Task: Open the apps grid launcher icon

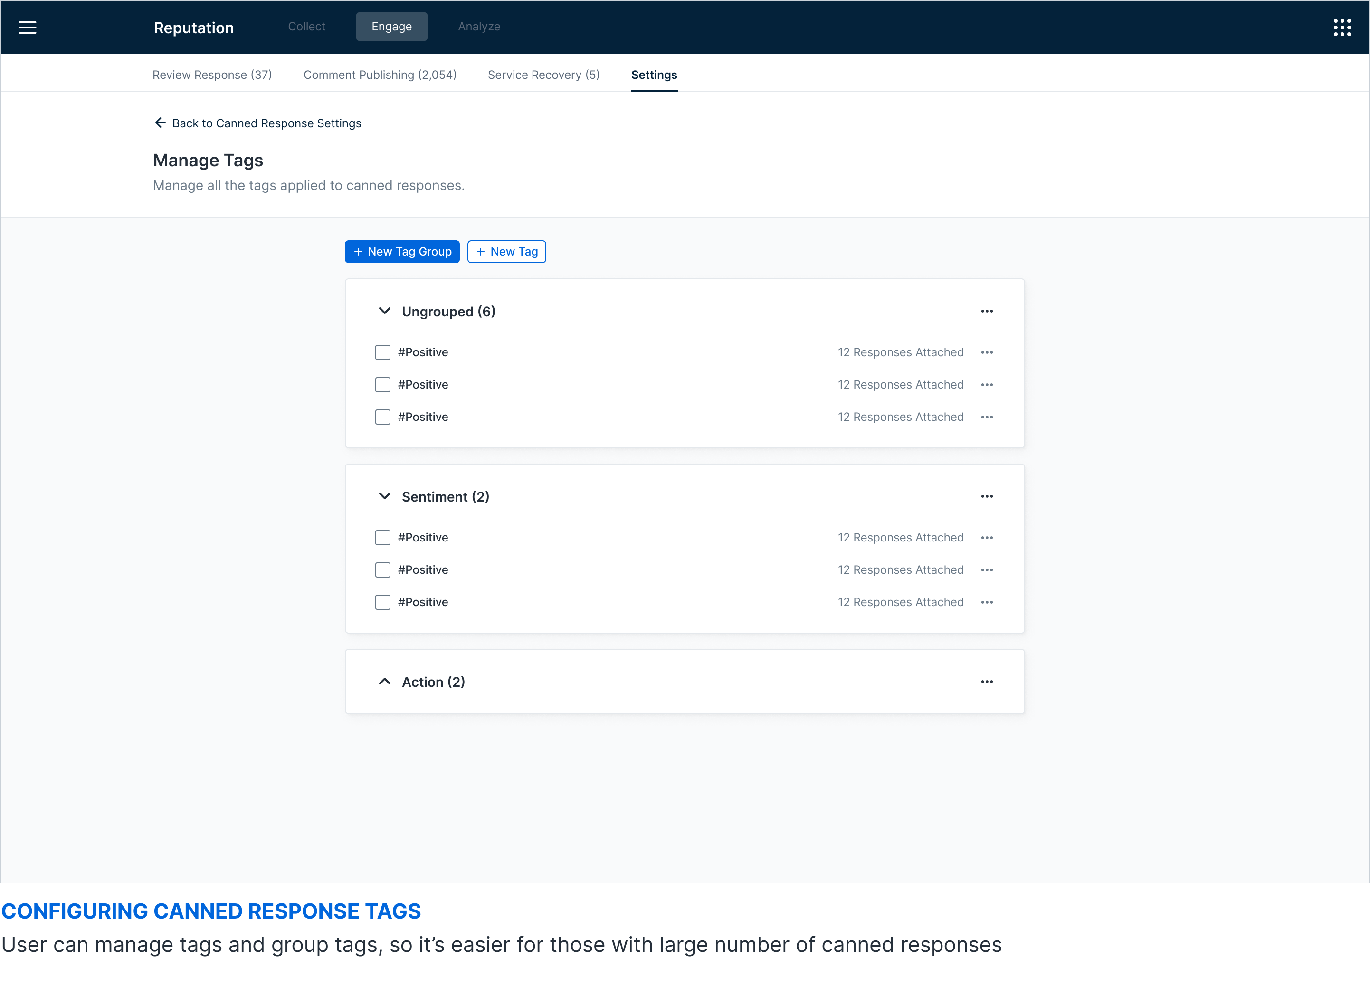Action: coord(1341,27)
